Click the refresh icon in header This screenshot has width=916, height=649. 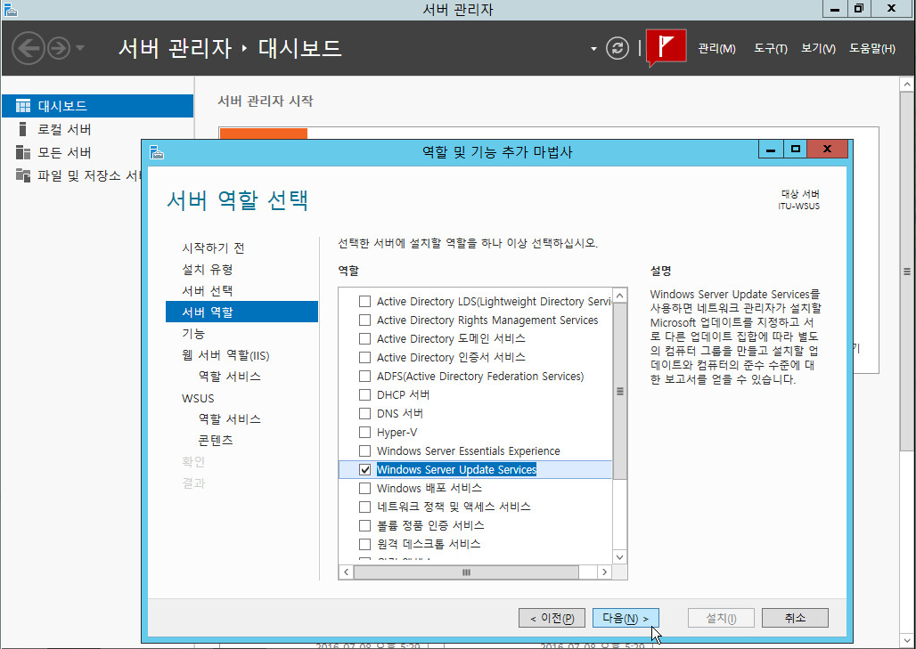pyautogui.click(x=617, y=48)
